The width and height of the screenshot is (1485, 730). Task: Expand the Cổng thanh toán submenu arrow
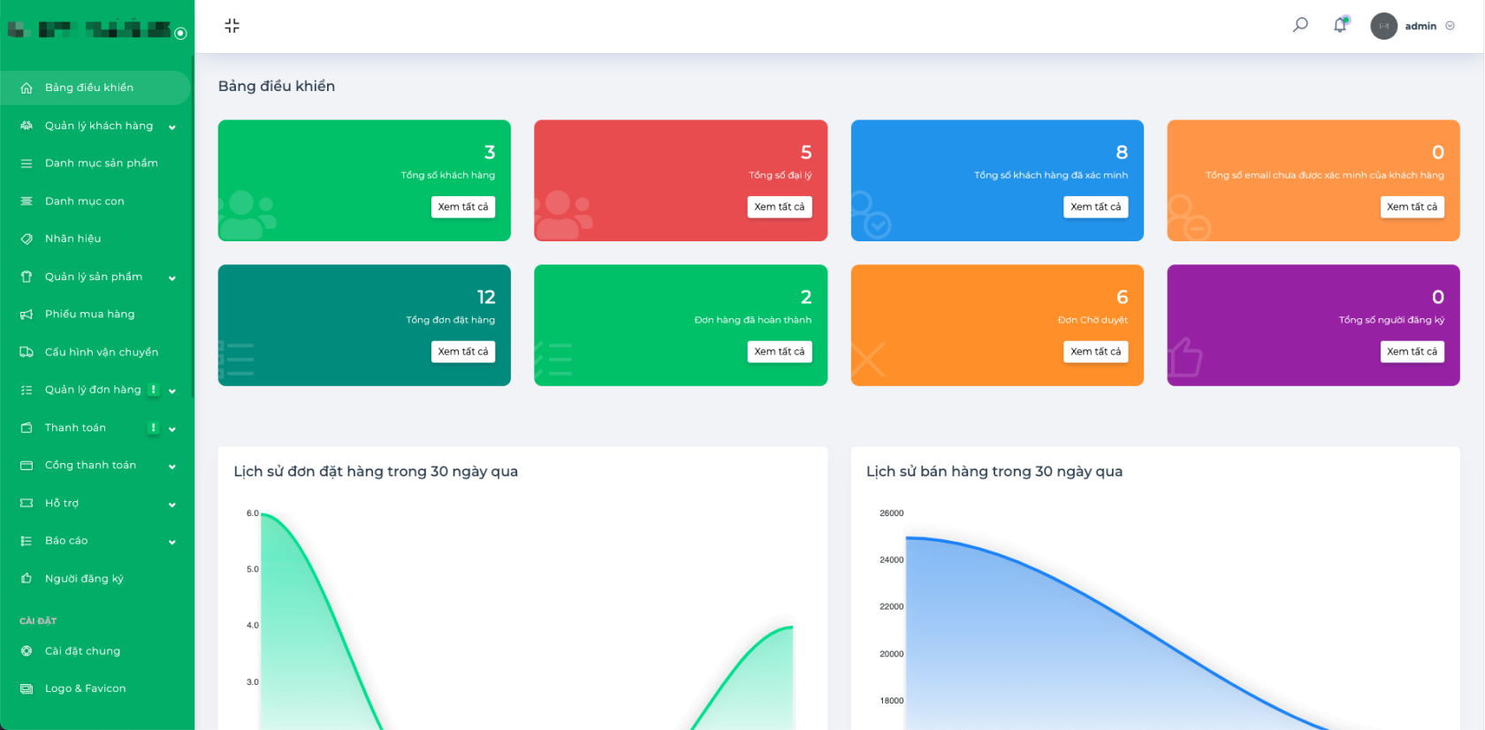coord(172,467)
